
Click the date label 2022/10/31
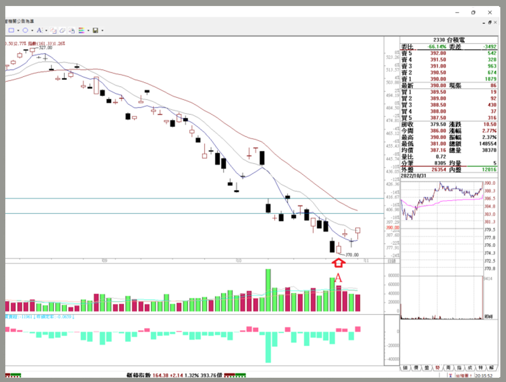pos(414,175)
